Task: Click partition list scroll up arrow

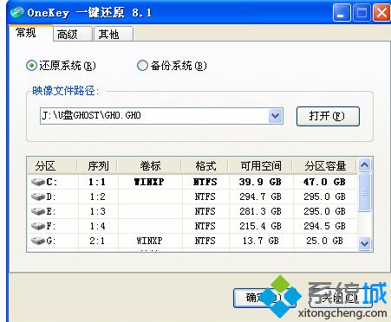Action: pos(365,165)
